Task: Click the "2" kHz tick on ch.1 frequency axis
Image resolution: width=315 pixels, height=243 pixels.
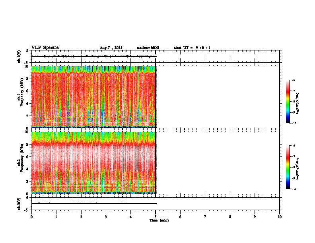Action: (28, 116)
